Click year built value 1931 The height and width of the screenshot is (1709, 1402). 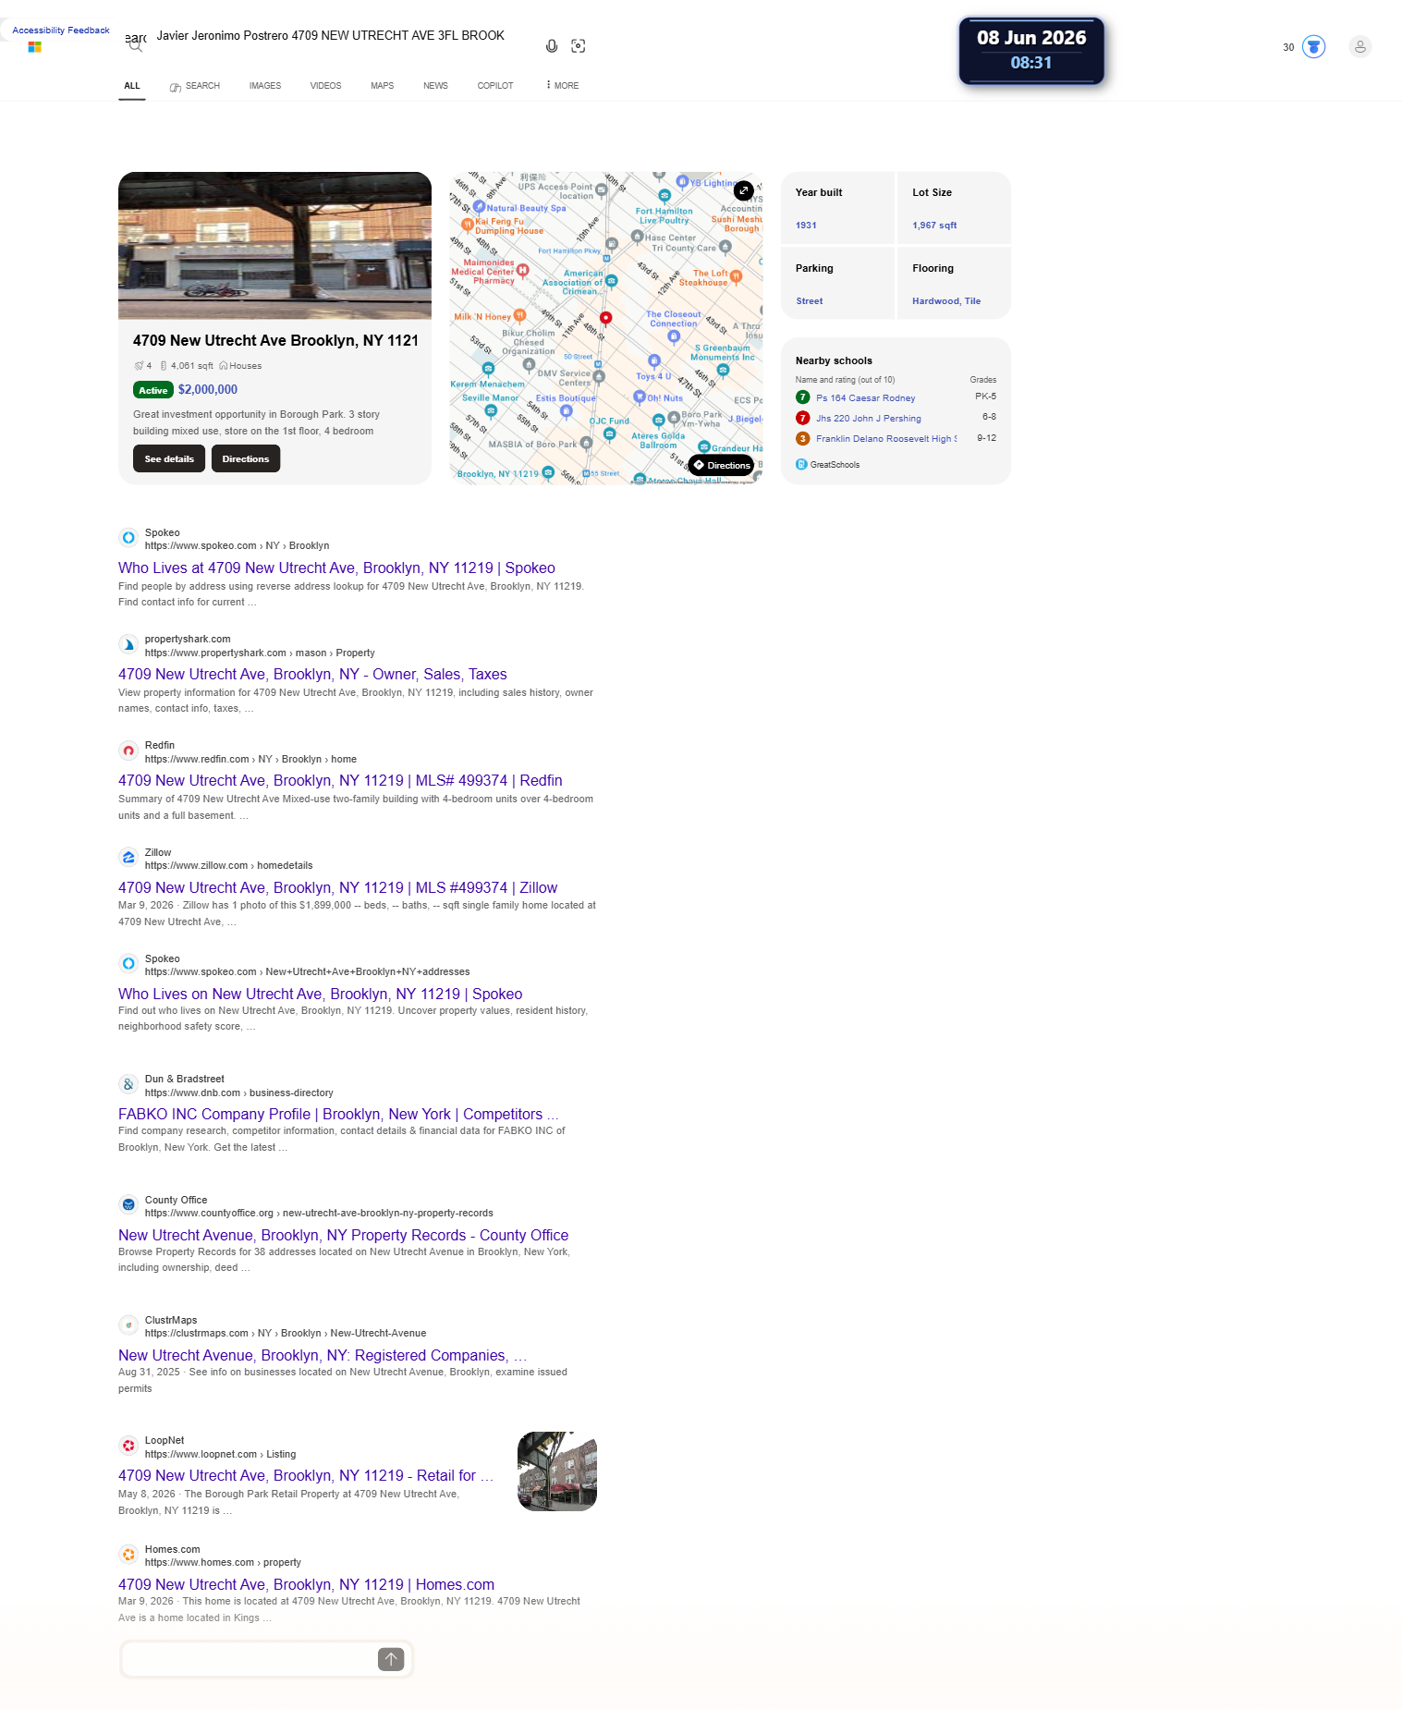click(x=806, y=226)
